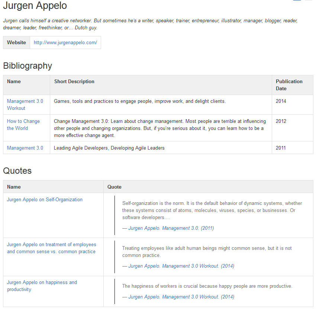Click the Jurgen Appelo page title
Screen dimensions: 316x310
pos(35,6)
